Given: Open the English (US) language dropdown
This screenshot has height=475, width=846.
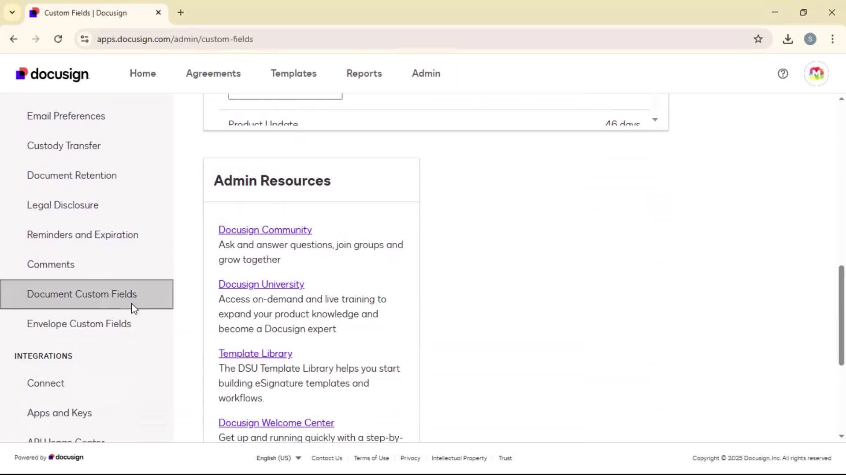Looking at the screenshot, I should point(278,458).
